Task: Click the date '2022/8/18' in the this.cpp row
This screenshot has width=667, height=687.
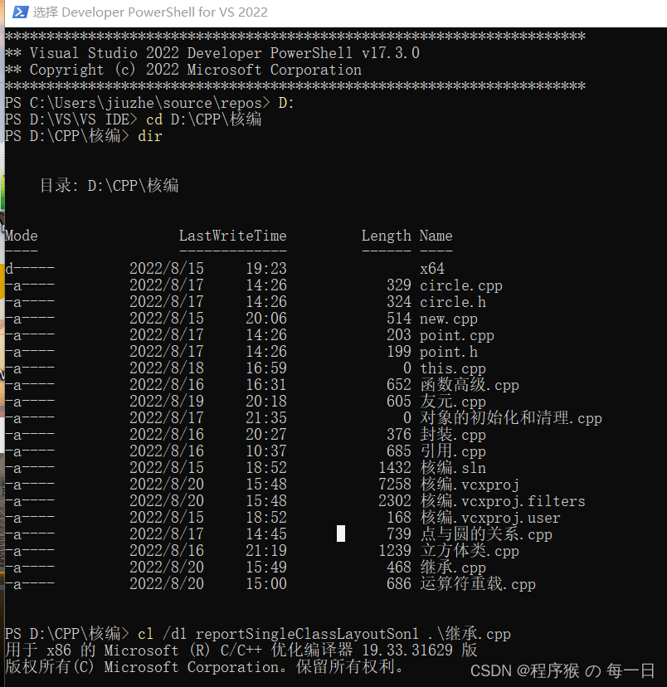Action: [x=167, y=368]
